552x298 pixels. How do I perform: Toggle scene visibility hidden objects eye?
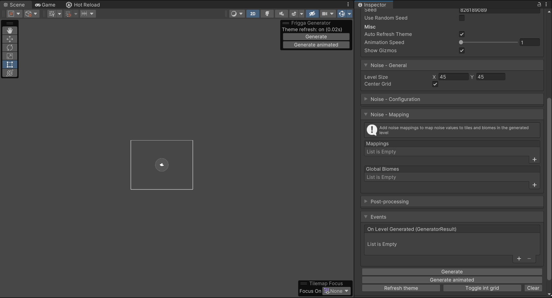point(312,14)
